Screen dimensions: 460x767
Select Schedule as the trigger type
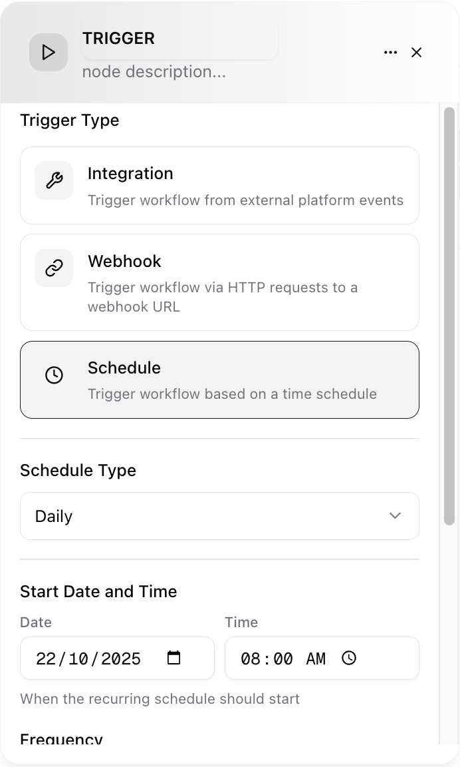[x=219, y=380]
